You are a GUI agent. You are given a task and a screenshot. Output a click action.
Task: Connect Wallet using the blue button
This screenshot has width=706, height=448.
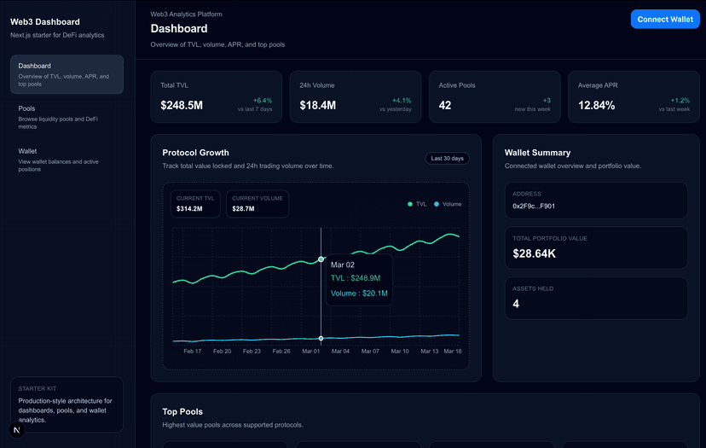click(x=664, y=19)
